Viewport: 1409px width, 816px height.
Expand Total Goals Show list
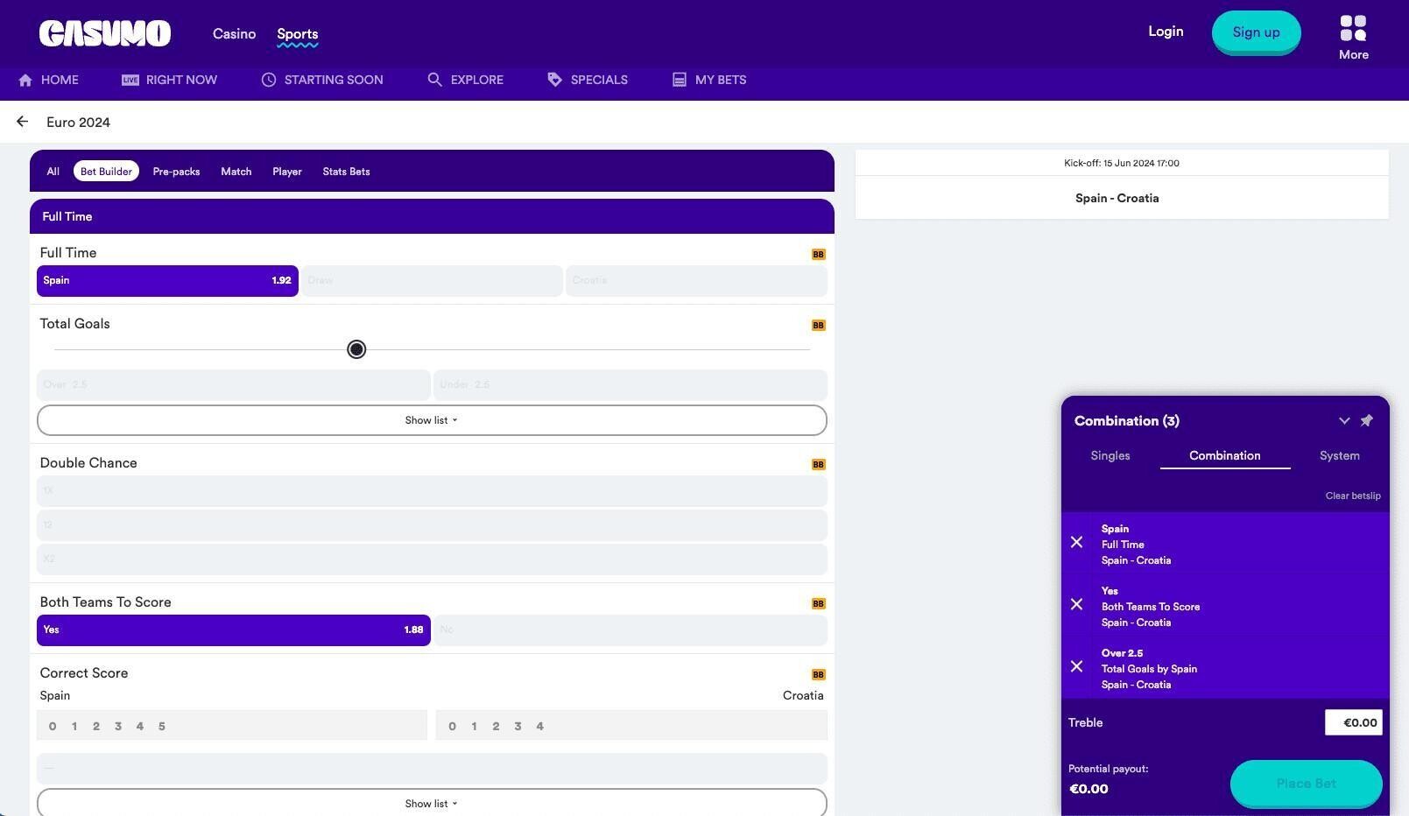432,420
